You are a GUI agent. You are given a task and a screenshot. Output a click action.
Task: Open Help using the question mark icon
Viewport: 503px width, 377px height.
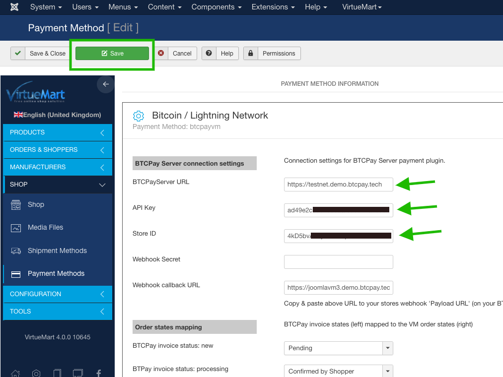click(x=209, y=53)
